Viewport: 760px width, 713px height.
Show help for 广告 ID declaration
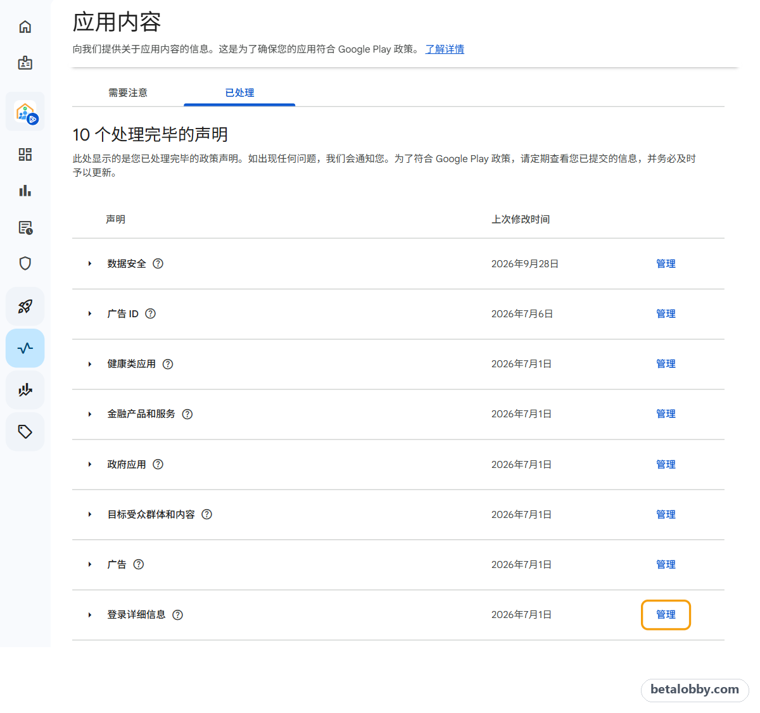[x=151, y=313]
